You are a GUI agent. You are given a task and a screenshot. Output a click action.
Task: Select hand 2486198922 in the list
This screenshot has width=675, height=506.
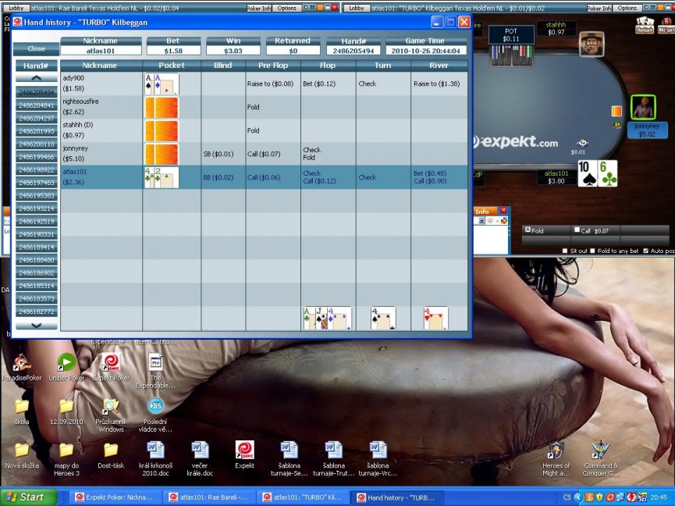[37, 169]
